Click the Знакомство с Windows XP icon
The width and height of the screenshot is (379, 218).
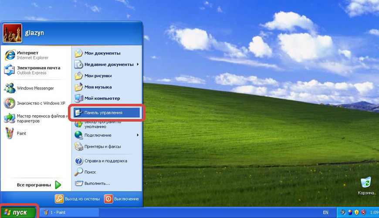[10, 103]
